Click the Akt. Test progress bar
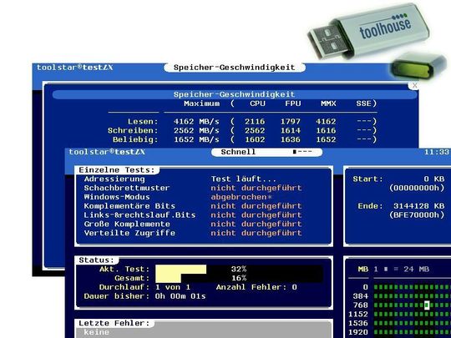Screen dimensions: 451x338 click(239, 269)
